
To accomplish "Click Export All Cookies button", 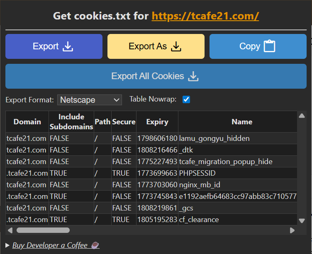I will (x=156, y=76).
